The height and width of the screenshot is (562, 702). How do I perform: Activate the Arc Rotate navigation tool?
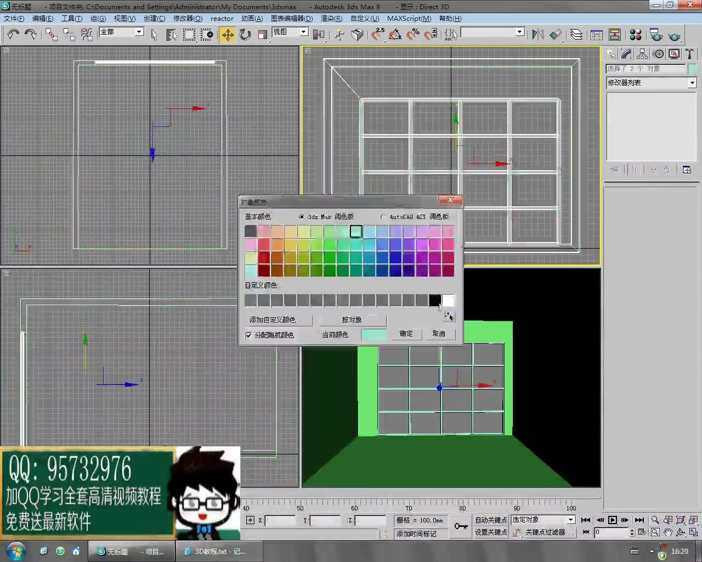[x=681, y=532]
